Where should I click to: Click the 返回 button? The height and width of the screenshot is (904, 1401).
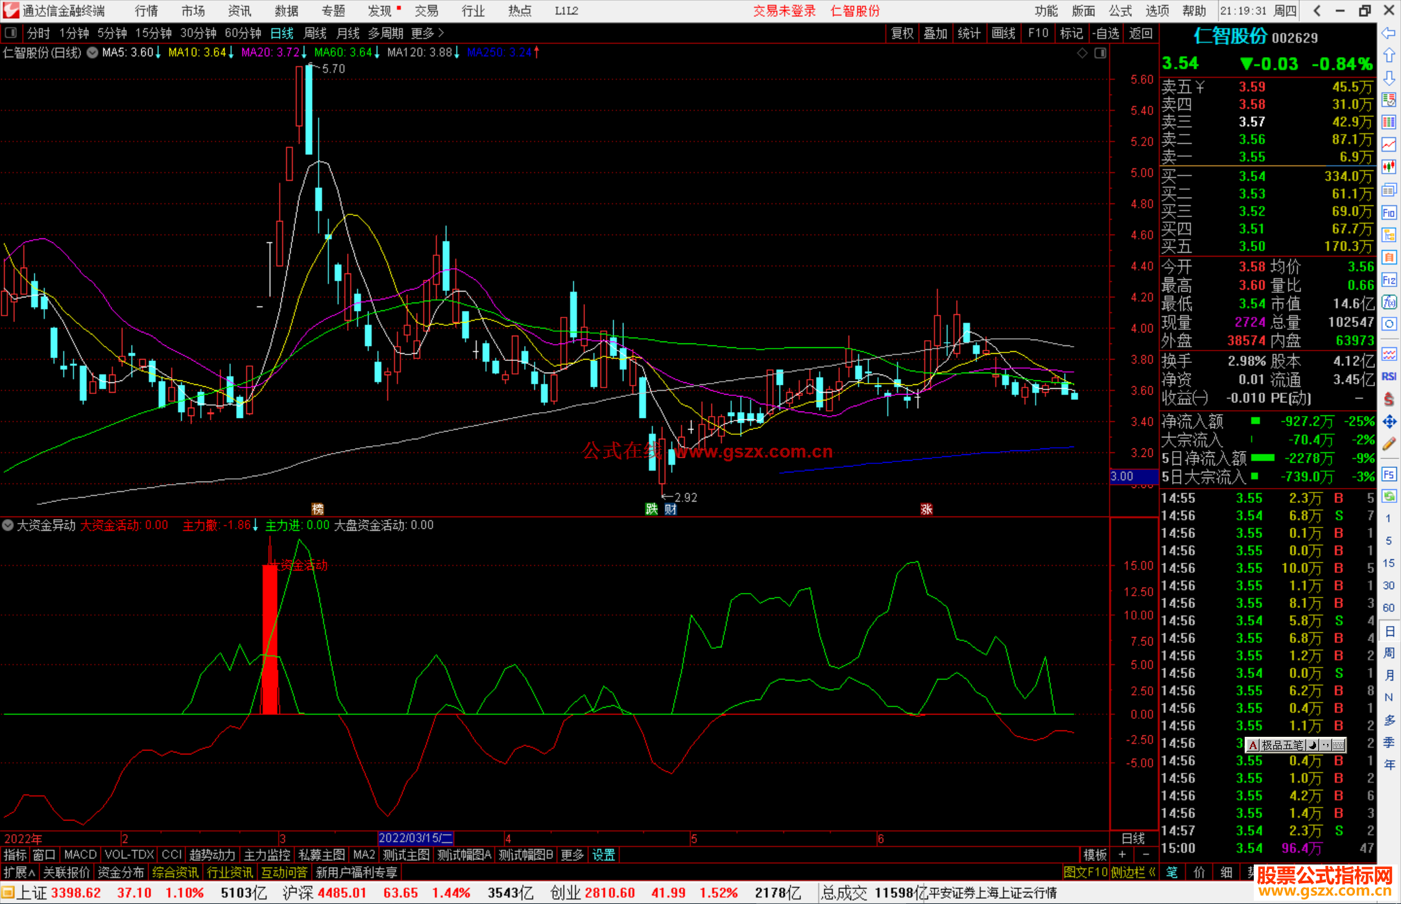pyautogui.click(x=1140, y=33)
